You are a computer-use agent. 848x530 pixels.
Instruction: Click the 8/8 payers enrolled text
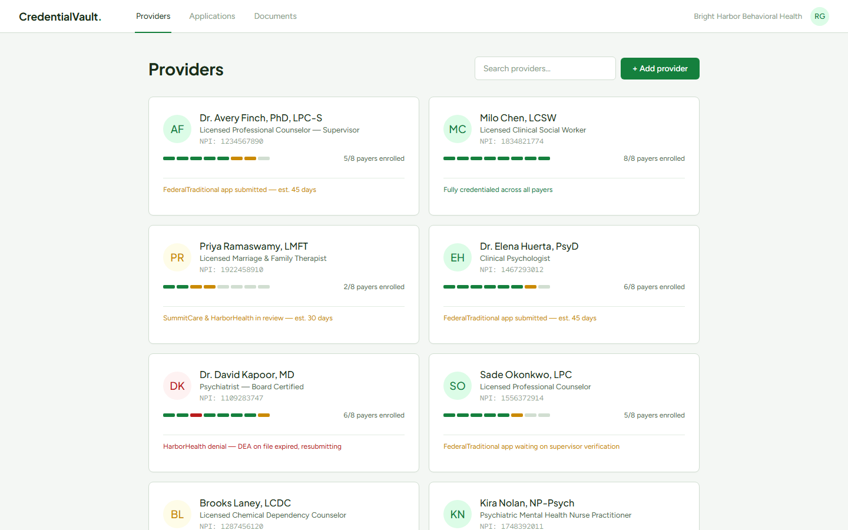click(654, 158)
